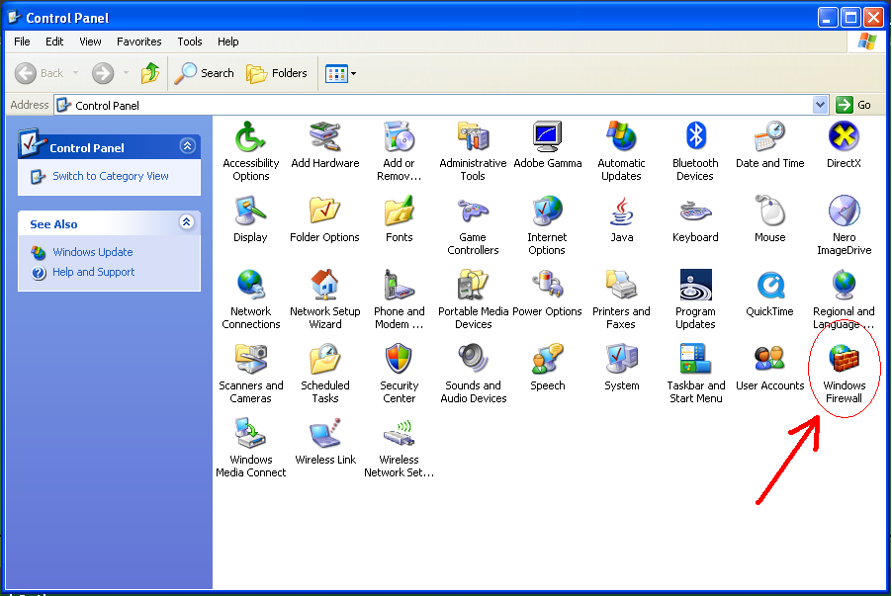
Task: Open Sounds and Audio Devices
Action: [x=473, y=361]
